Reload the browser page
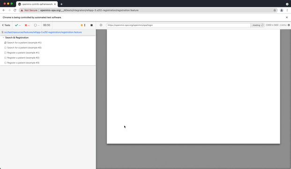 15,10
